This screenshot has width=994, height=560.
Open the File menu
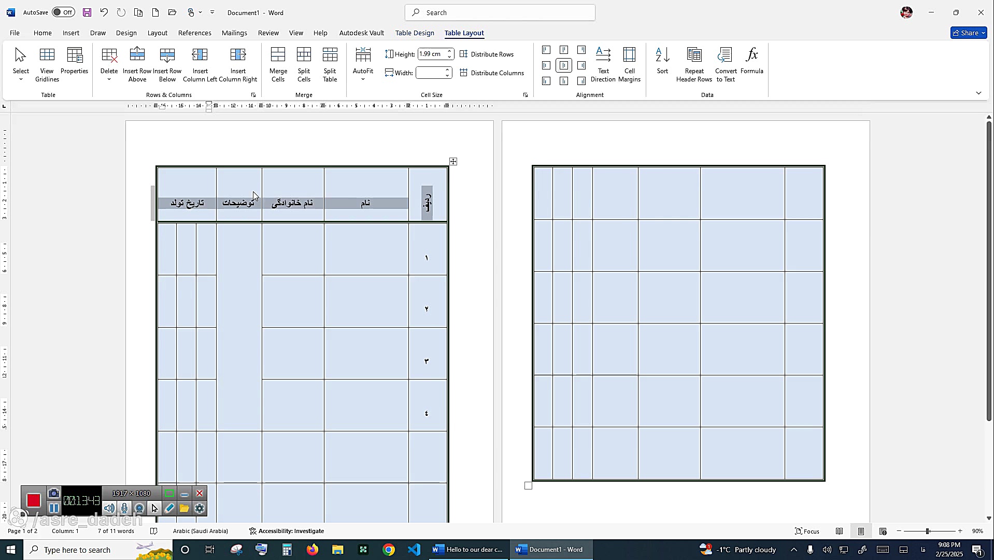(x=15, y=33)
